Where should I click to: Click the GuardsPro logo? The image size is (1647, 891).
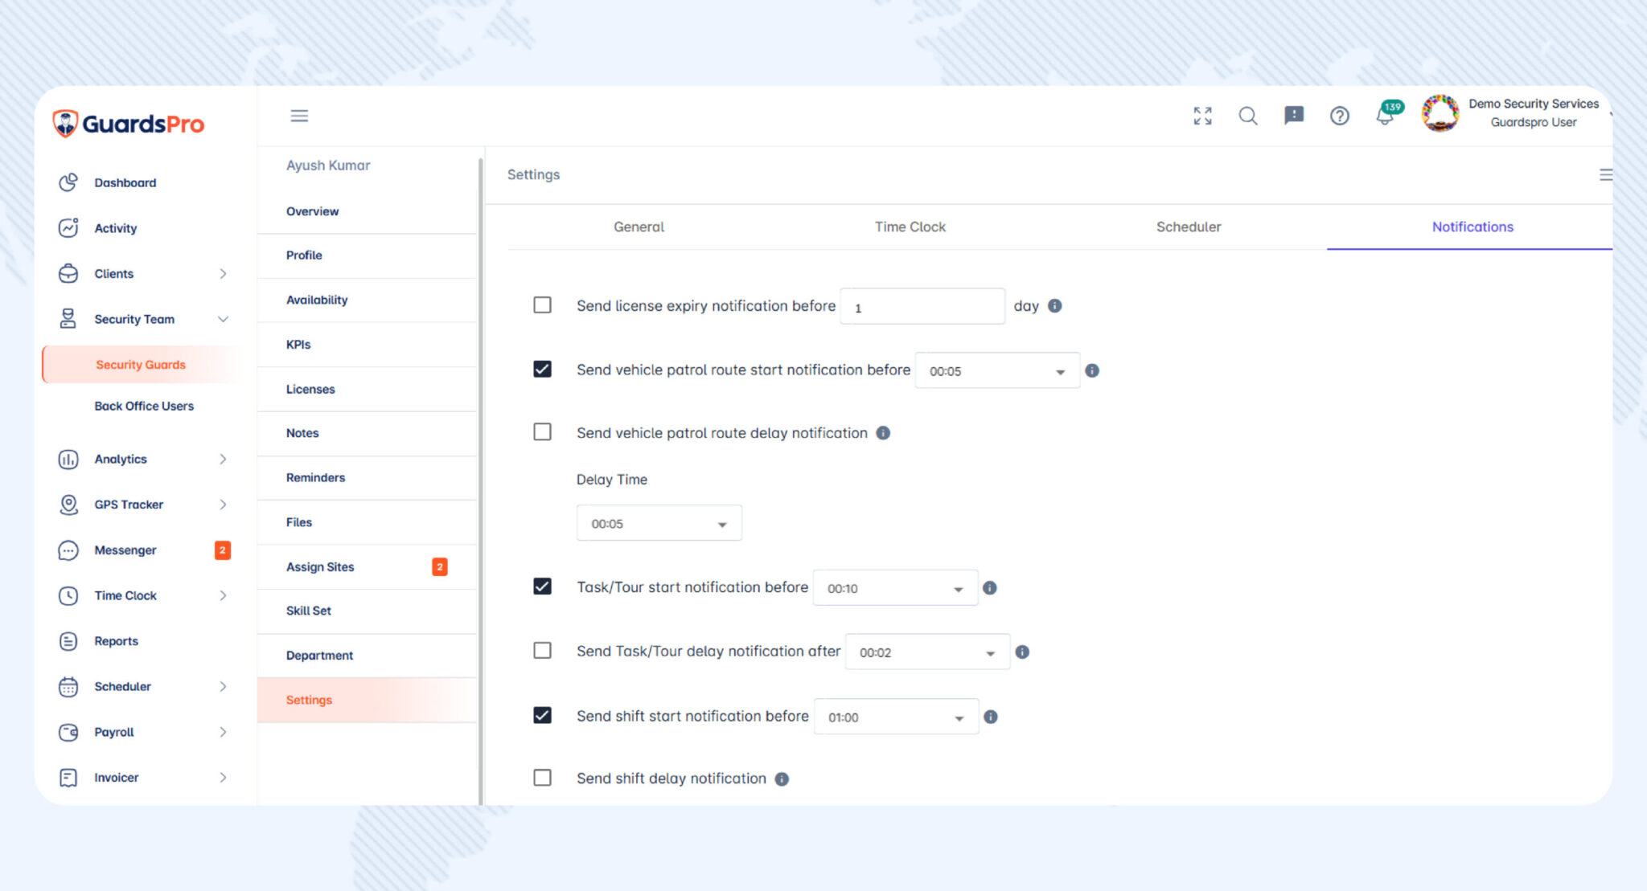point(128,124)
